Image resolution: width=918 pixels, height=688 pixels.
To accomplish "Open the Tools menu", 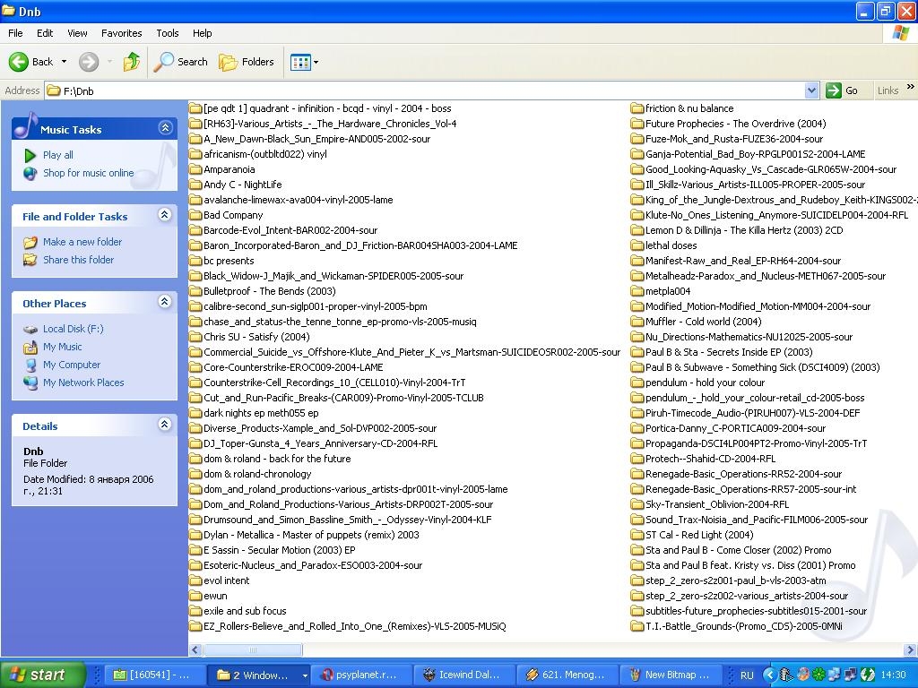I will click(x=168, y=33).
